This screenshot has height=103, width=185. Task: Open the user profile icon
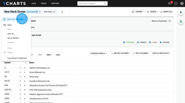point(182,4)
